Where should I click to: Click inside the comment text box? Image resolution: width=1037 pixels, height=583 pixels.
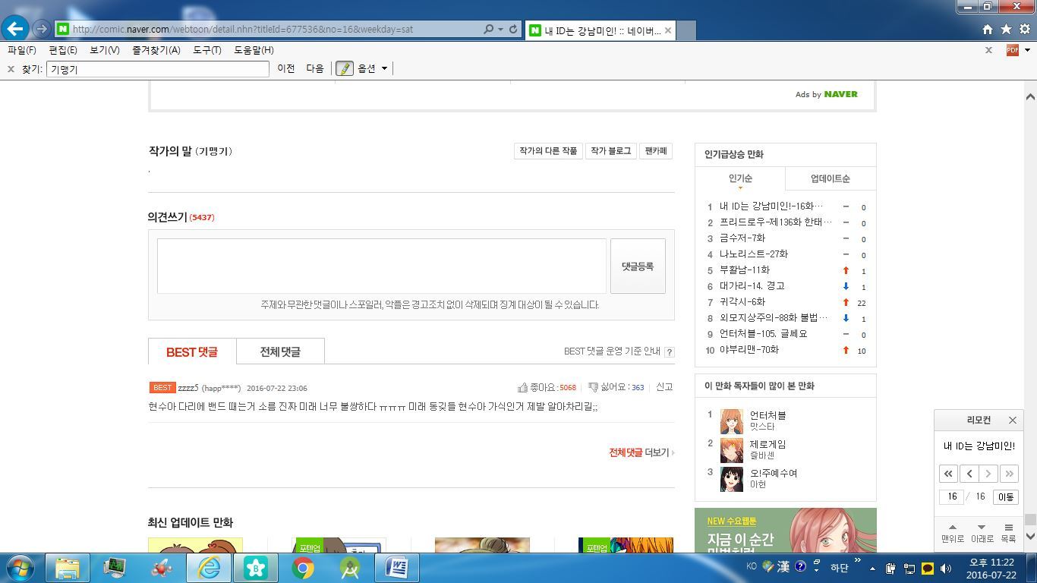[x=381, y=266]
